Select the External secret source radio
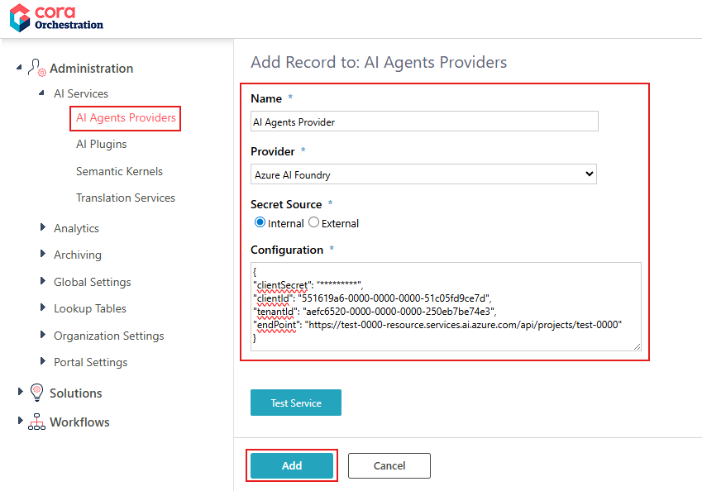The height and width of the screenshot is (491, 702). click(x=313, y=222)
